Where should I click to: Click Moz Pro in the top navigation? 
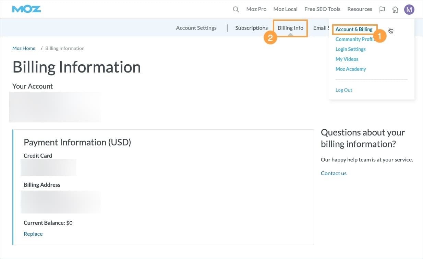tap(256, 9)
